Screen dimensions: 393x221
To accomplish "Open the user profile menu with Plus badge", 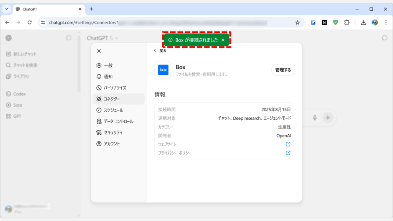I will pos(28,208).
